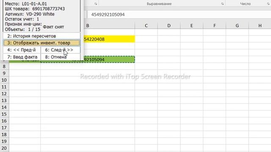Open the История пересчетов menu entry

(41, 36)
